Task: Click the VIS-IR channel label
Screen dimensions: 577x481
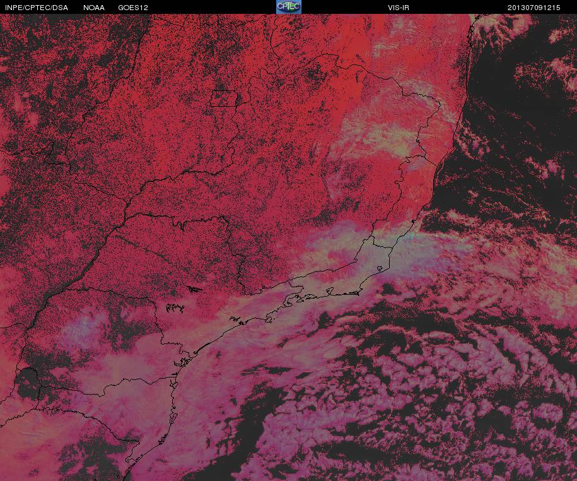Action: click(x=399, y=8)
